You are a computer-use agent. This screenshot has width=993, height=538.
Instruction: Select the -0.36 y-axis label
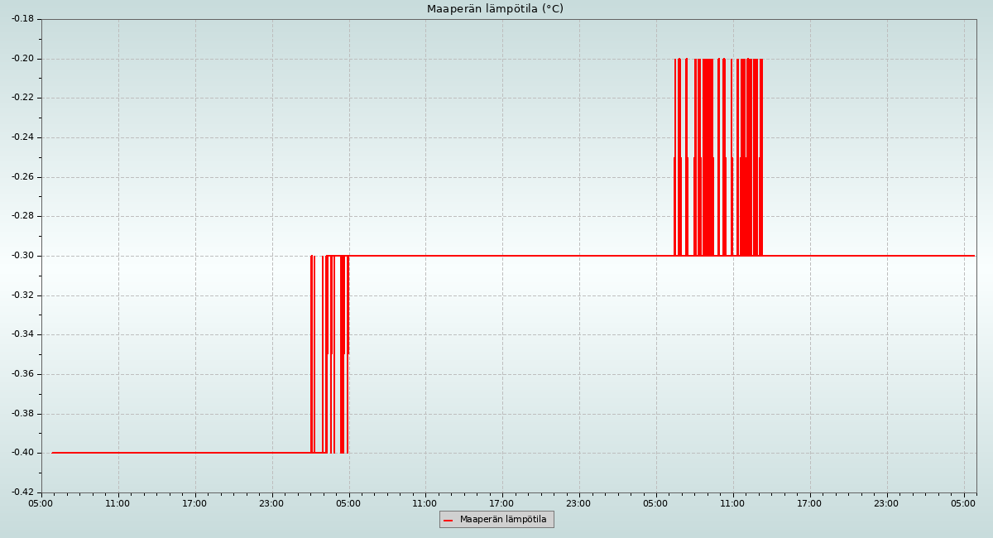click(x=23, y=374)
